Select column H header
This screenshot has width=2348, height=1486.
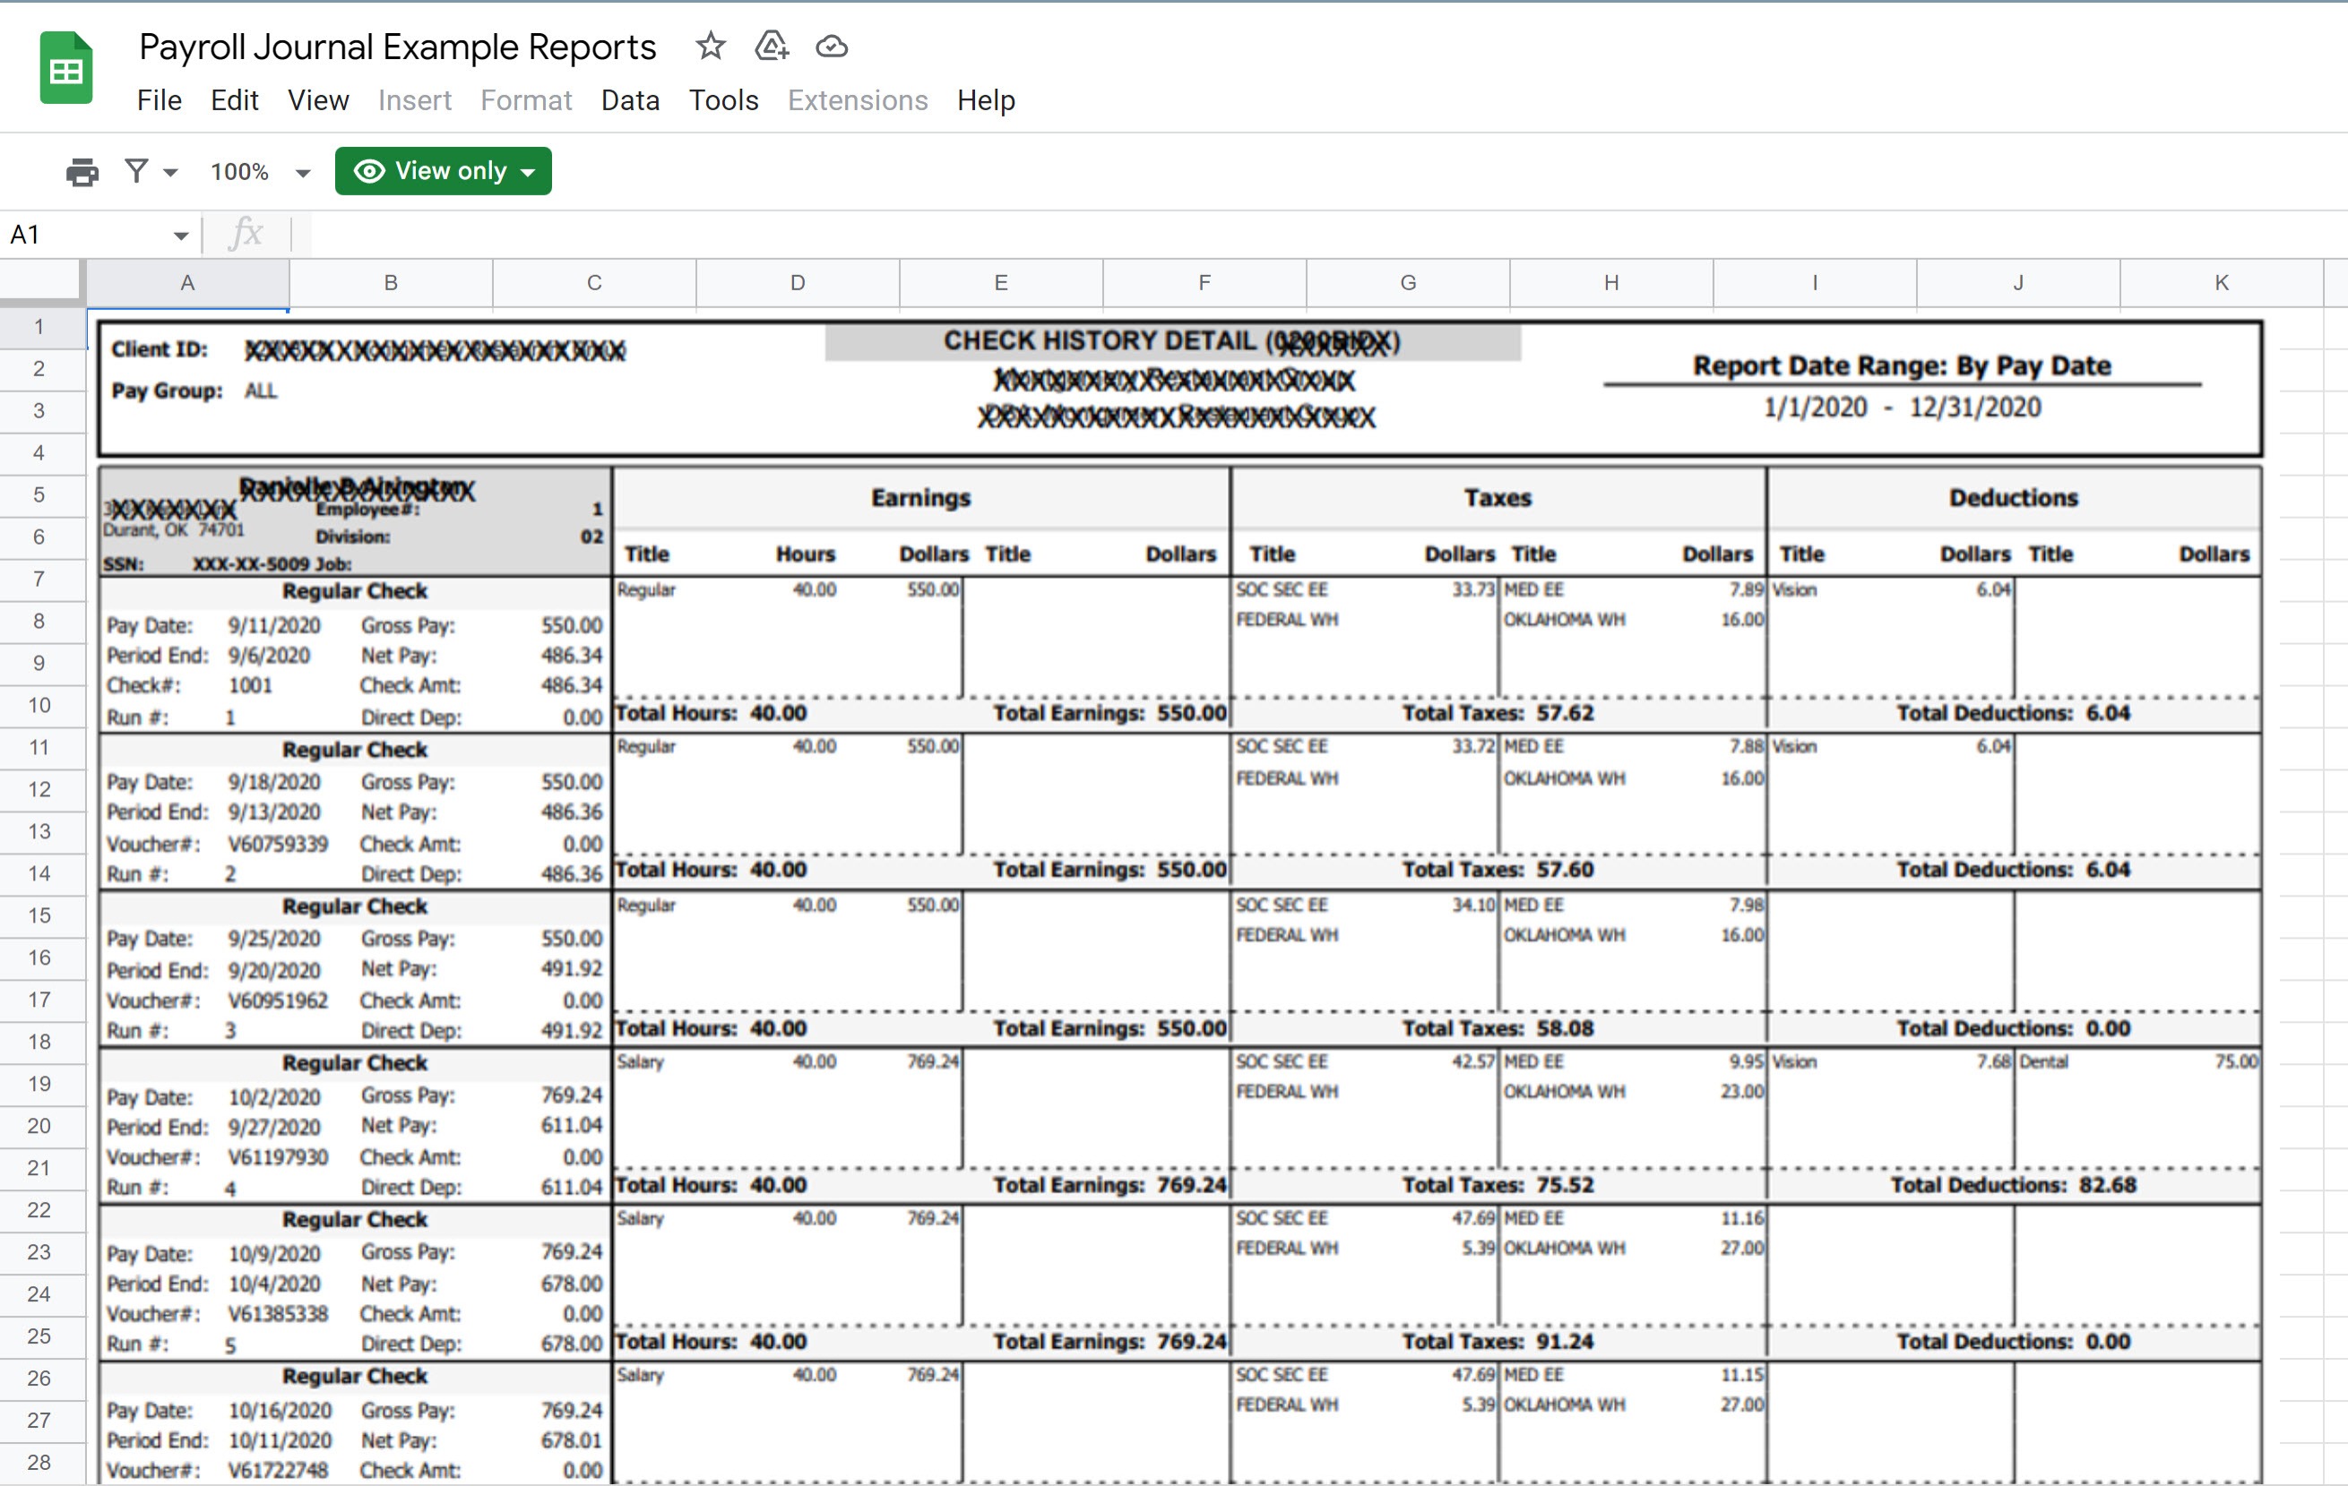[x=1610, y=284]
